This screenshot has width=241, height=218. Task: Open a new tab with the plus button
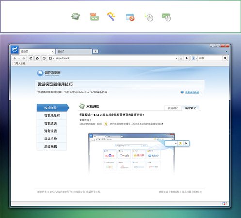click(x=96, y=51)
